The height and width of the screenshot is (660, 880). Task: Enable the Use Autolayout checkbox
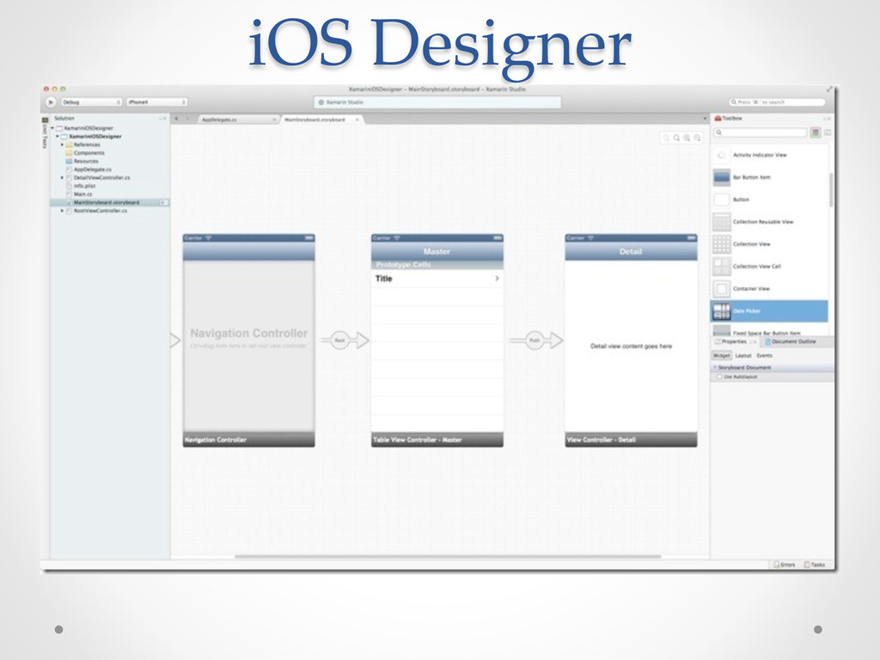(x=719, y=377)
